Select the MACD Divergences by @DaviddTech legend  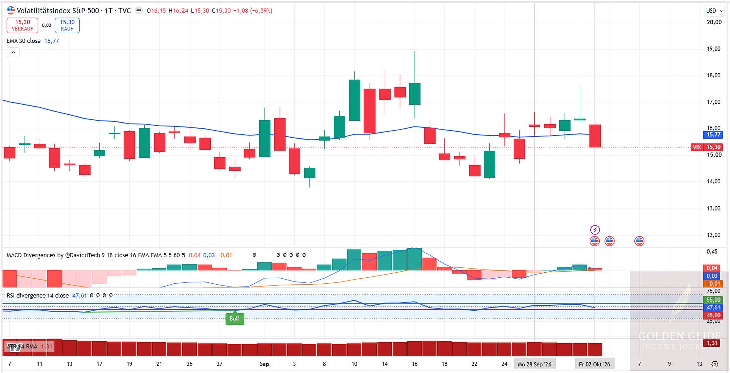(x=96, y=255)
